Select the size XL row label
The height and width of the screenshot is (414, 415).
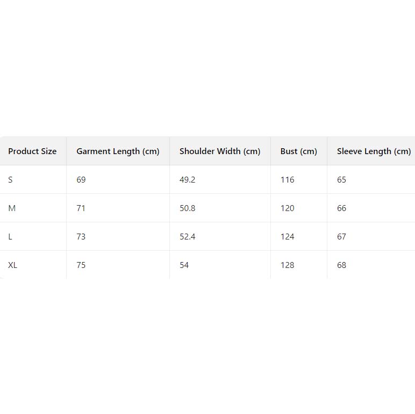coord(13,265)
